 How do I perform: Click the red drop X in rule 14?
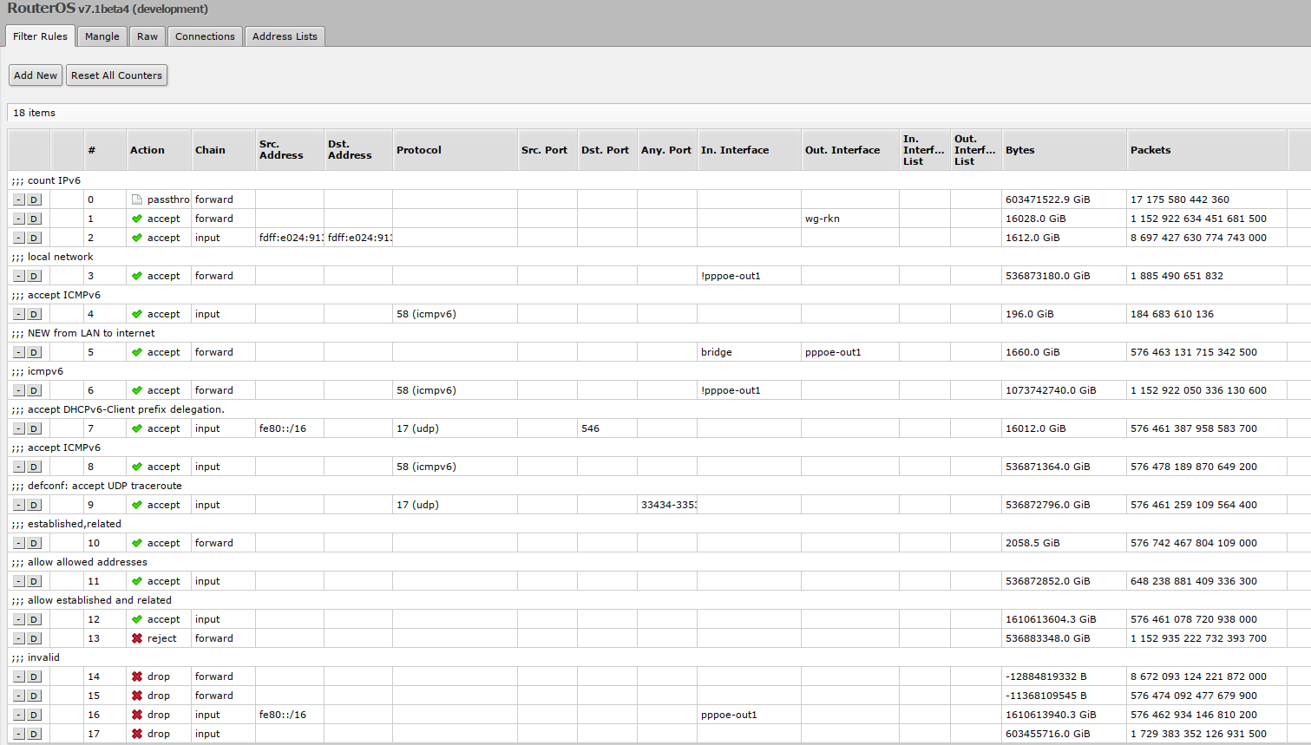[137, 676]
